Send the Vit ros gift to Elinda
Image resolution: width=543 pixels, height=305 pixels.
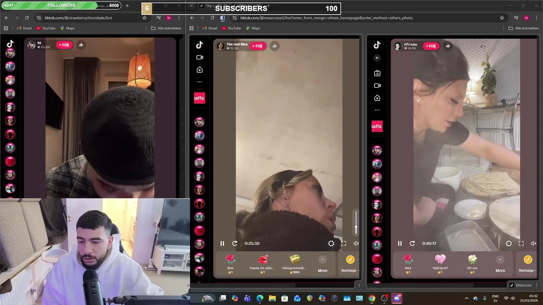(472, 264)
